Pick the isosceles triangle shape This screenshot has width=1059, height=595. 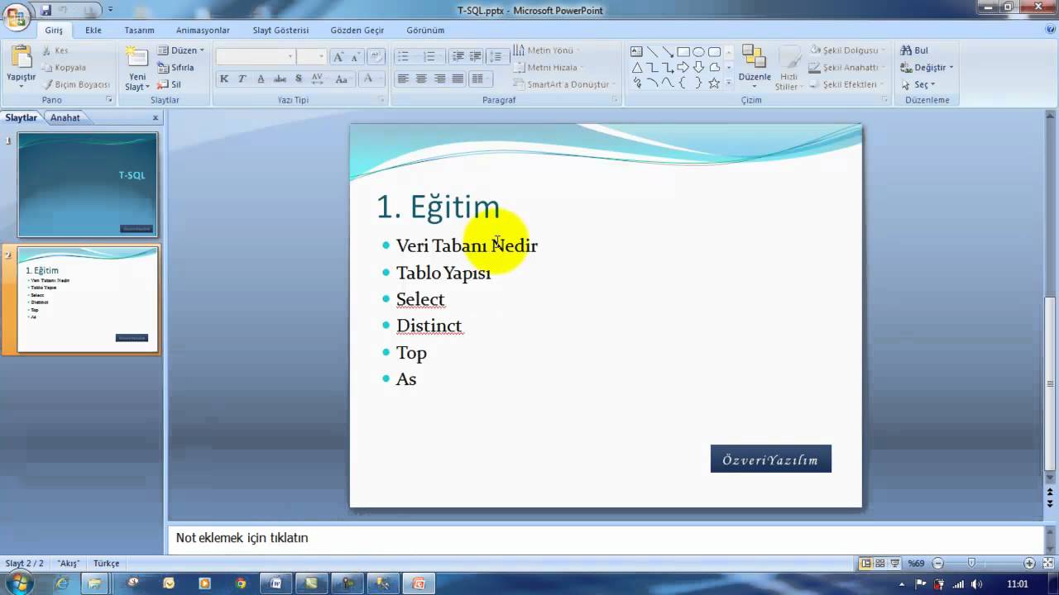pos(636,67)
